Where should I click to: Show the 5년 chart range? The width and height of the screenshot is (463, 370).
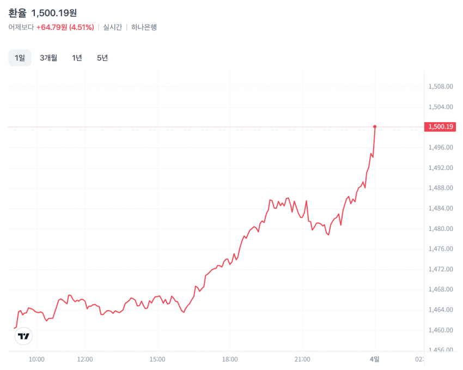coord(102,58)
